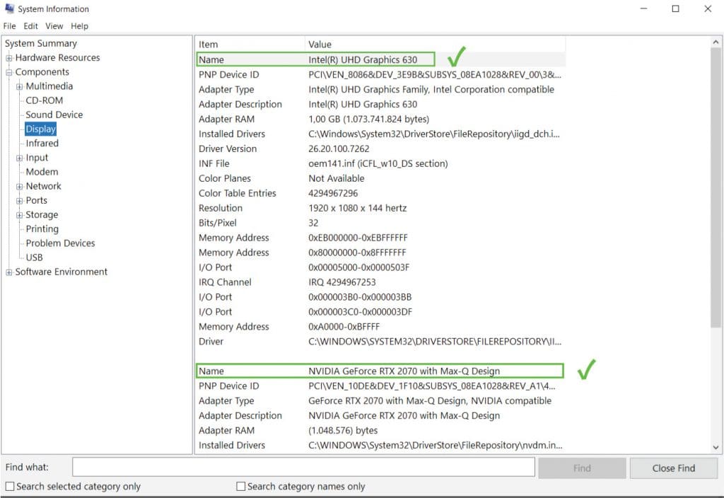This screenshot has height=498, width=724.
Task: Open the File menu
Action: pos(9,25)
